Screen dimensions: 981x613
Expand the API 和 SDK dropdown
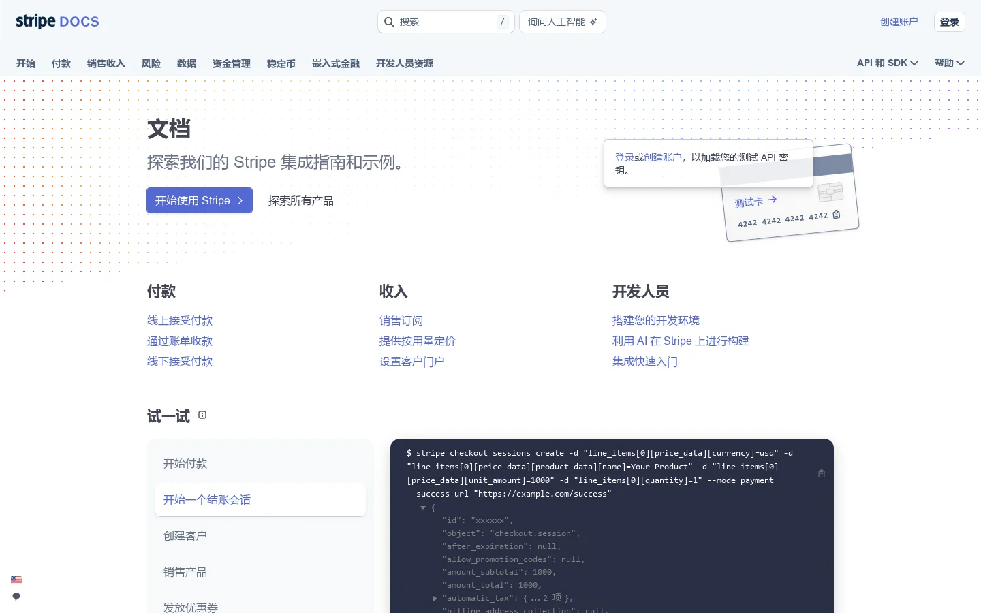pyautogui.click(x=888, y=63)
